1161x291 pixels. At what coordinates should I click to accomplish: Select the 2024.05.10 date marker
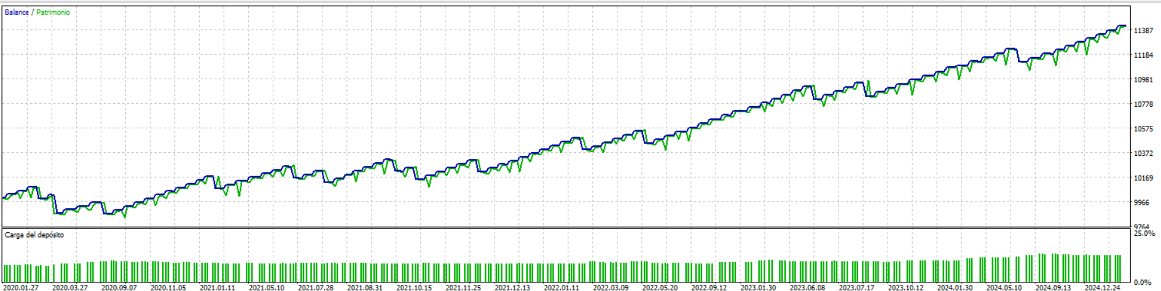point(1004,287)
